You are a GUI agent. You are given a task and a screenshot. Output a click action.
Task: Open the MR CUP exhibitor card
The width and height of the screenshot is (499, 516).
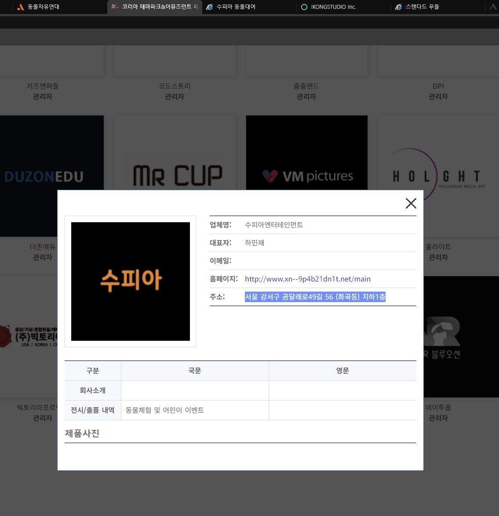click(175, 153)
